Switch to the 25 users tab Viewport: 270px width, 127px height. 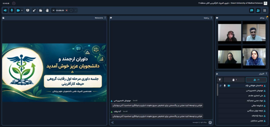[256, 80]
